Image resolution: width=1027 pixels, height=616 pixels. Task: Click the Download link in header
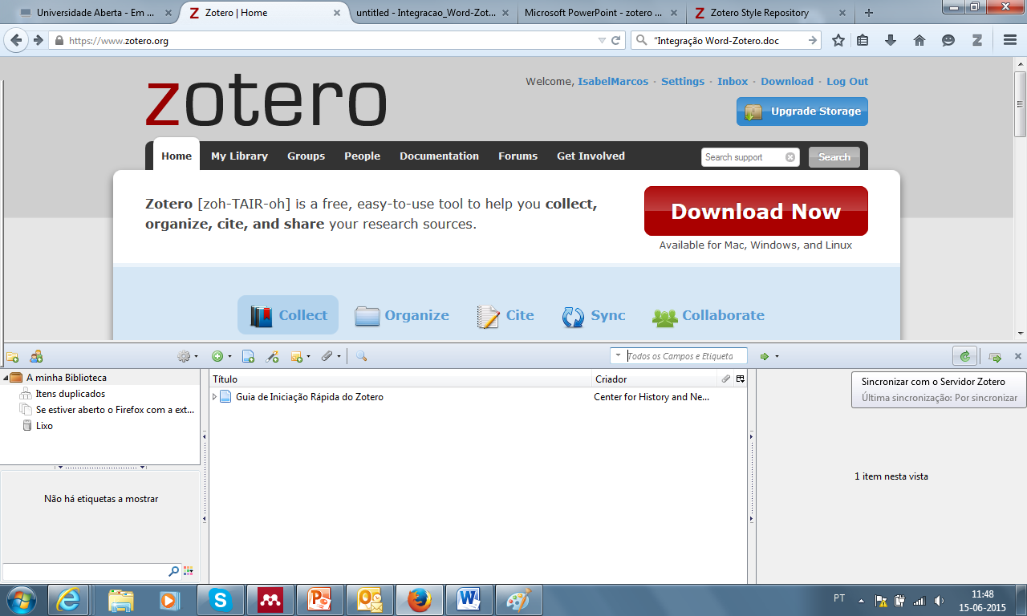click(x=787, y=82)
